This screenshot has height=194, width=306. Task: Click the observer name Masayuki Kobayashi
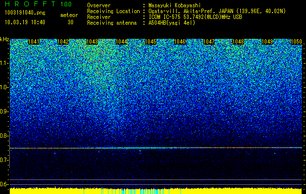175,6
